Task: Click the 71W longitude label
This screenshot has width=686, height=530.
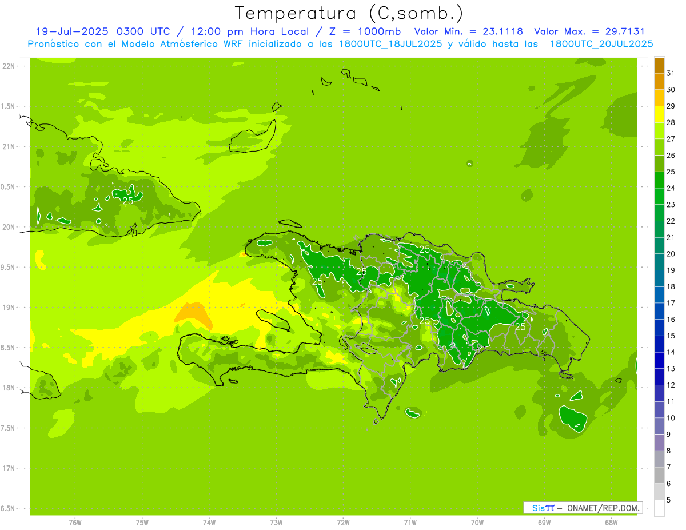Action: [x=410, y=523]
